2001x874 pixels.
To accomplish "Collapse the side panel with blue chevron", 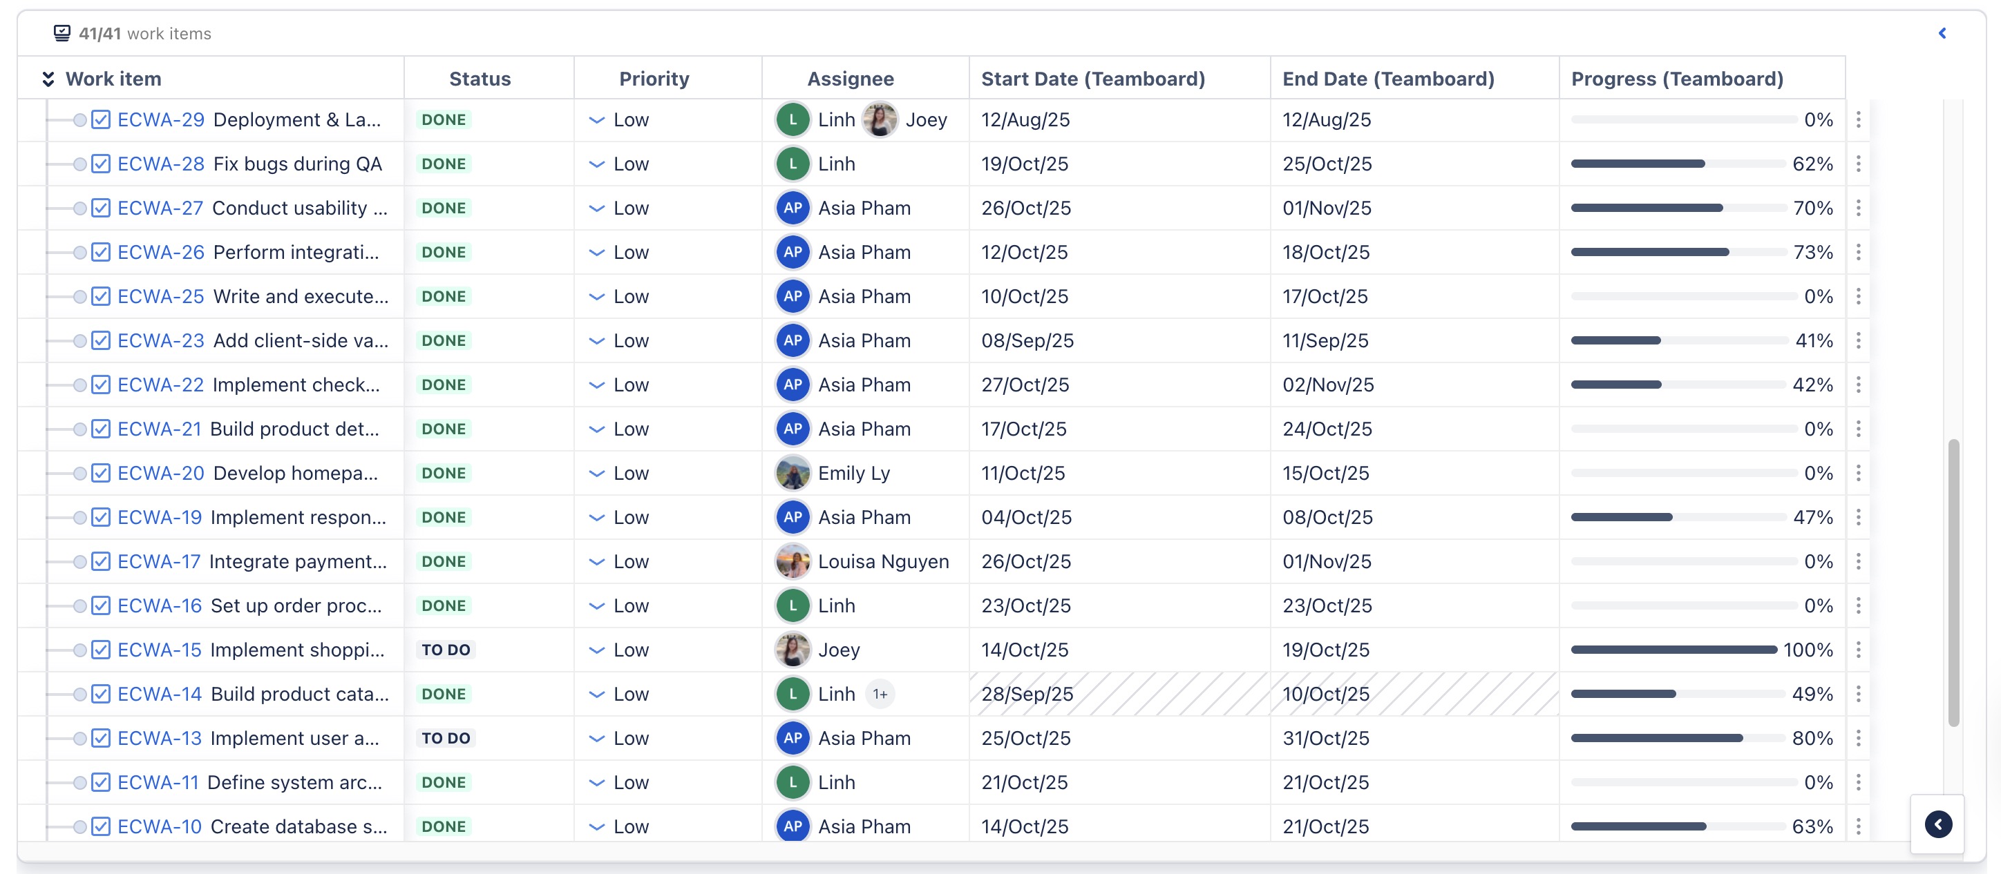I will pos(1942,33).
